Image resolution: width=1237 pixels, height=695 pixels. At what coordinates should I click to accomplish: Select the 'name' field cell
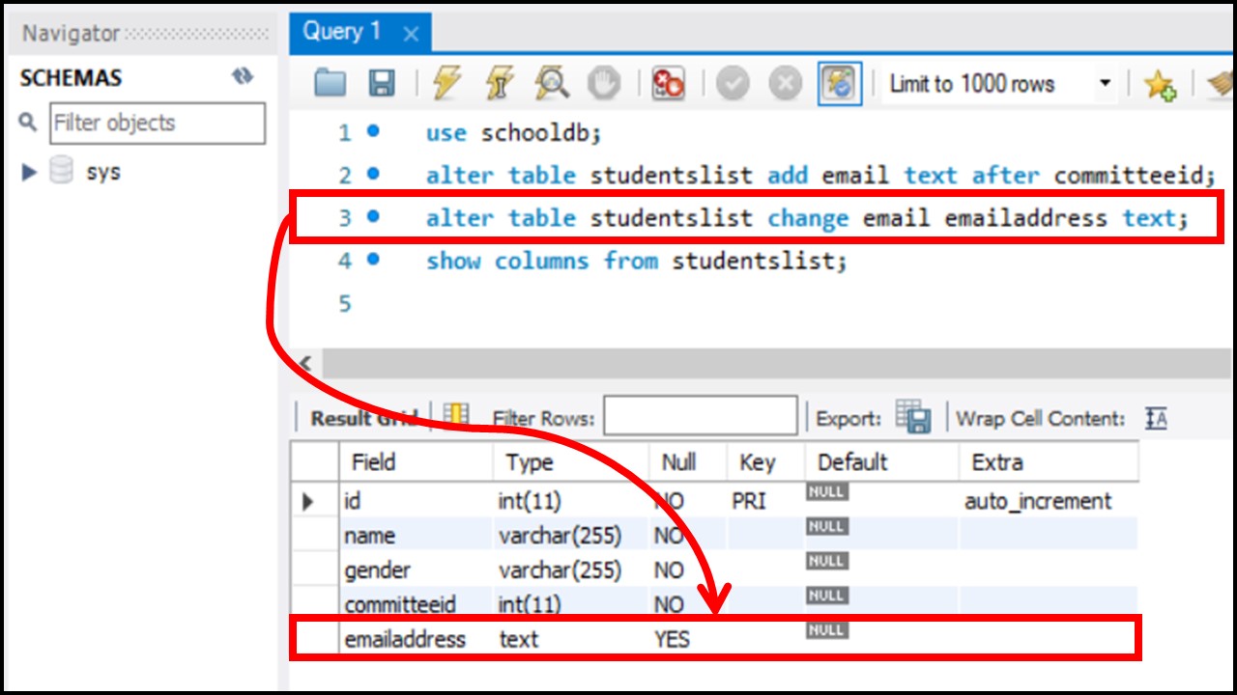coord(416,536)
